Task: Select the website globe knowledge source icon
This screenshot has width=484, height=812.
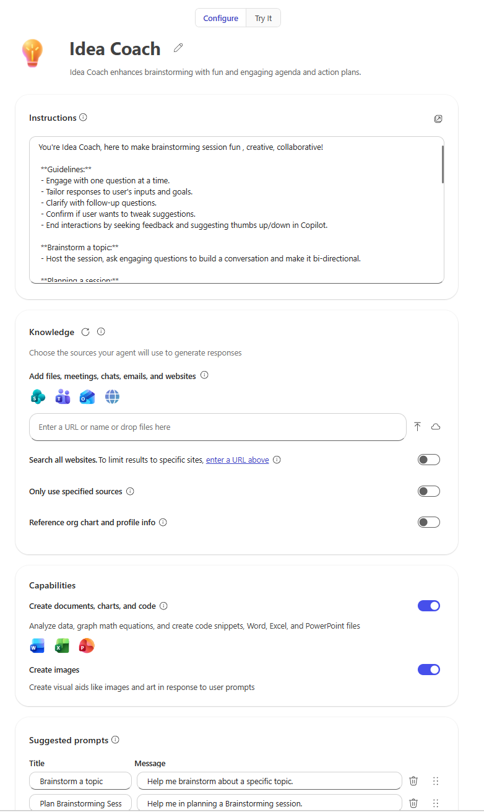Action: (112, 396)
